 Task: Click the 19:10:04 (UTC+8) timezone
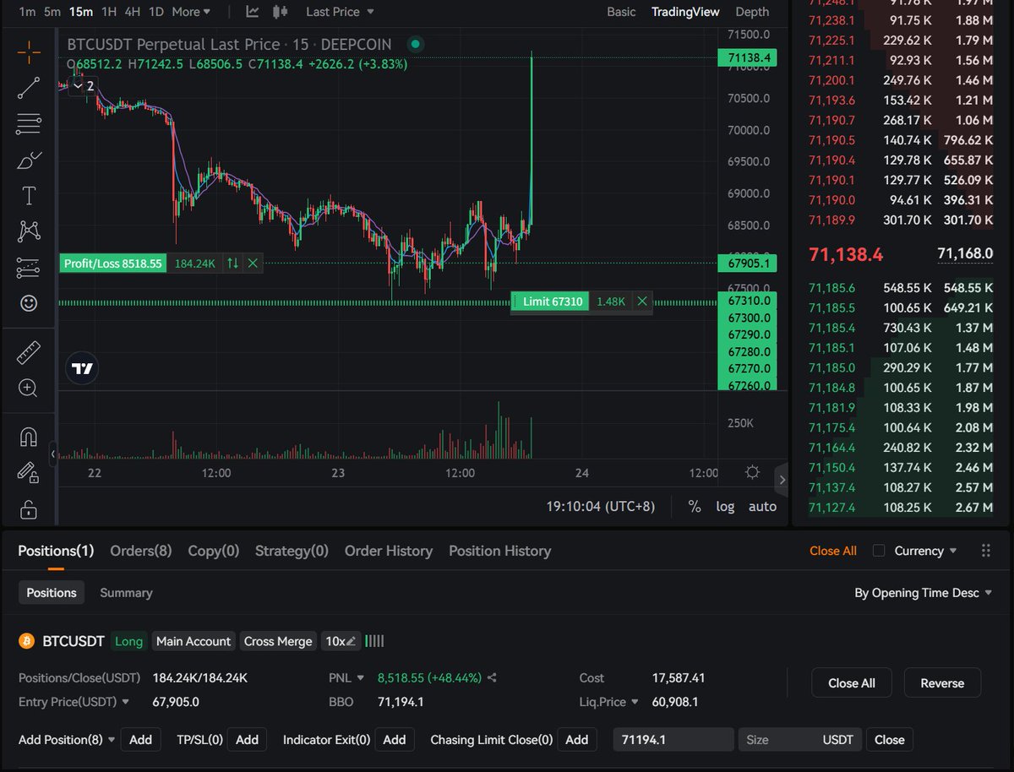pos(600,507)
